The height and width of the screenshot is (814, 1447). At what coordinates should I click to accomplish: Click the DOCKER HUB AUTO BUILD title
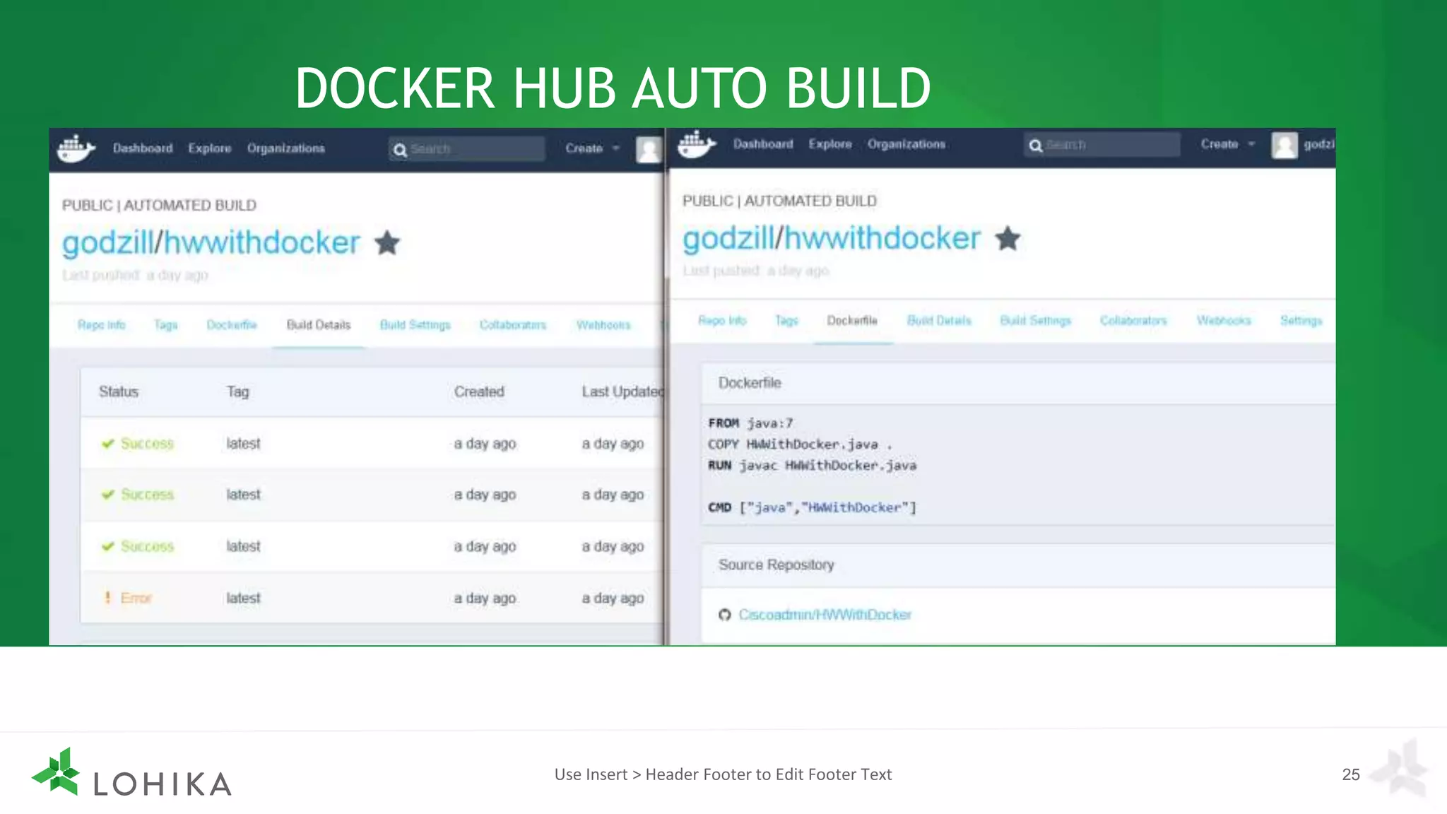tap(613, 88)
